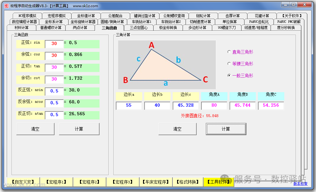
Task: Click the atan value input field
Action: tap(54, 115)
